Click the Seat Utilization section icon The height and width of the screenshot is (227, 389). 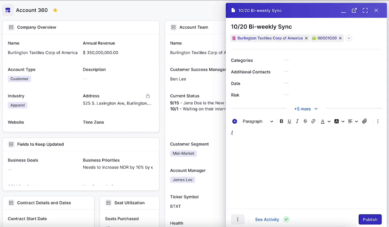pos(108,203)
